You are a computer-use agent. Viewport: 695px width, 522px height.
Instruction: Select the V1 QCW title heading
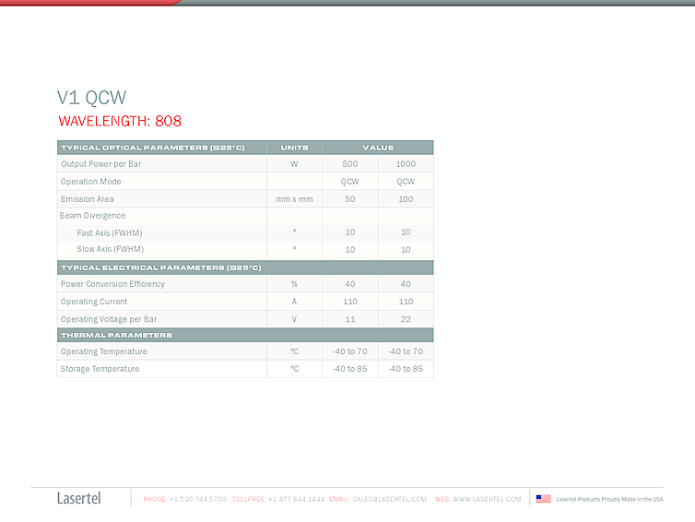(x=91, y=98)
